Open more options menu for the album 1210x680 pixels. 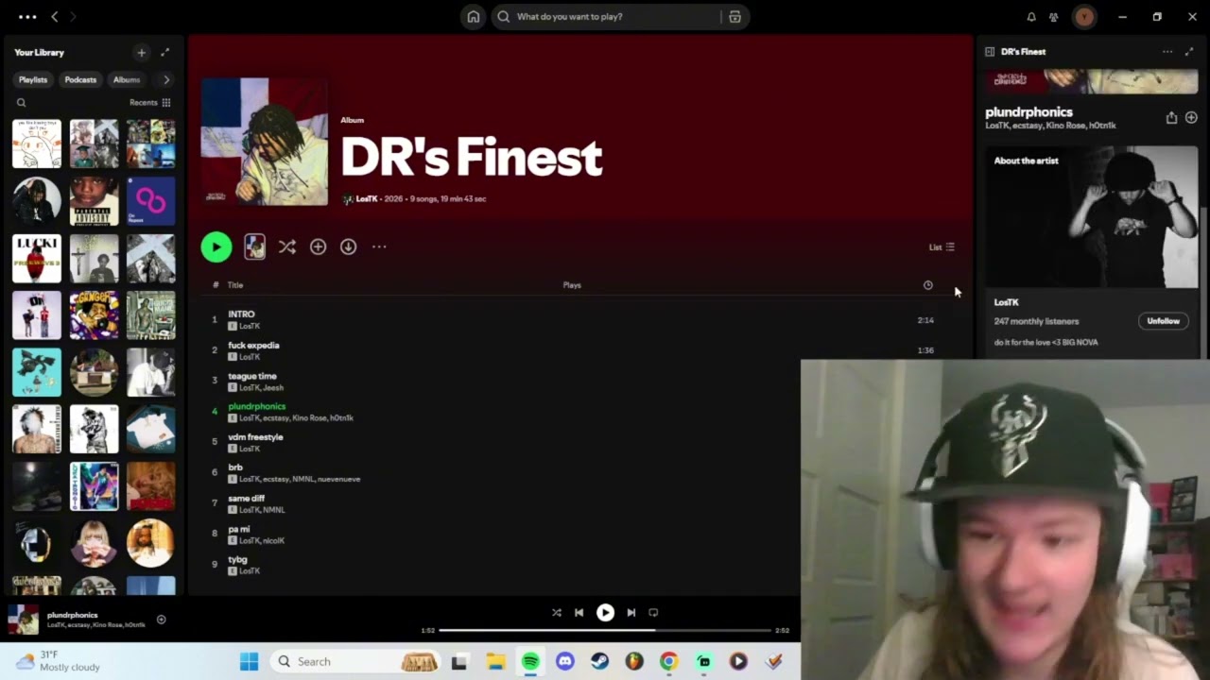(379, 246)
